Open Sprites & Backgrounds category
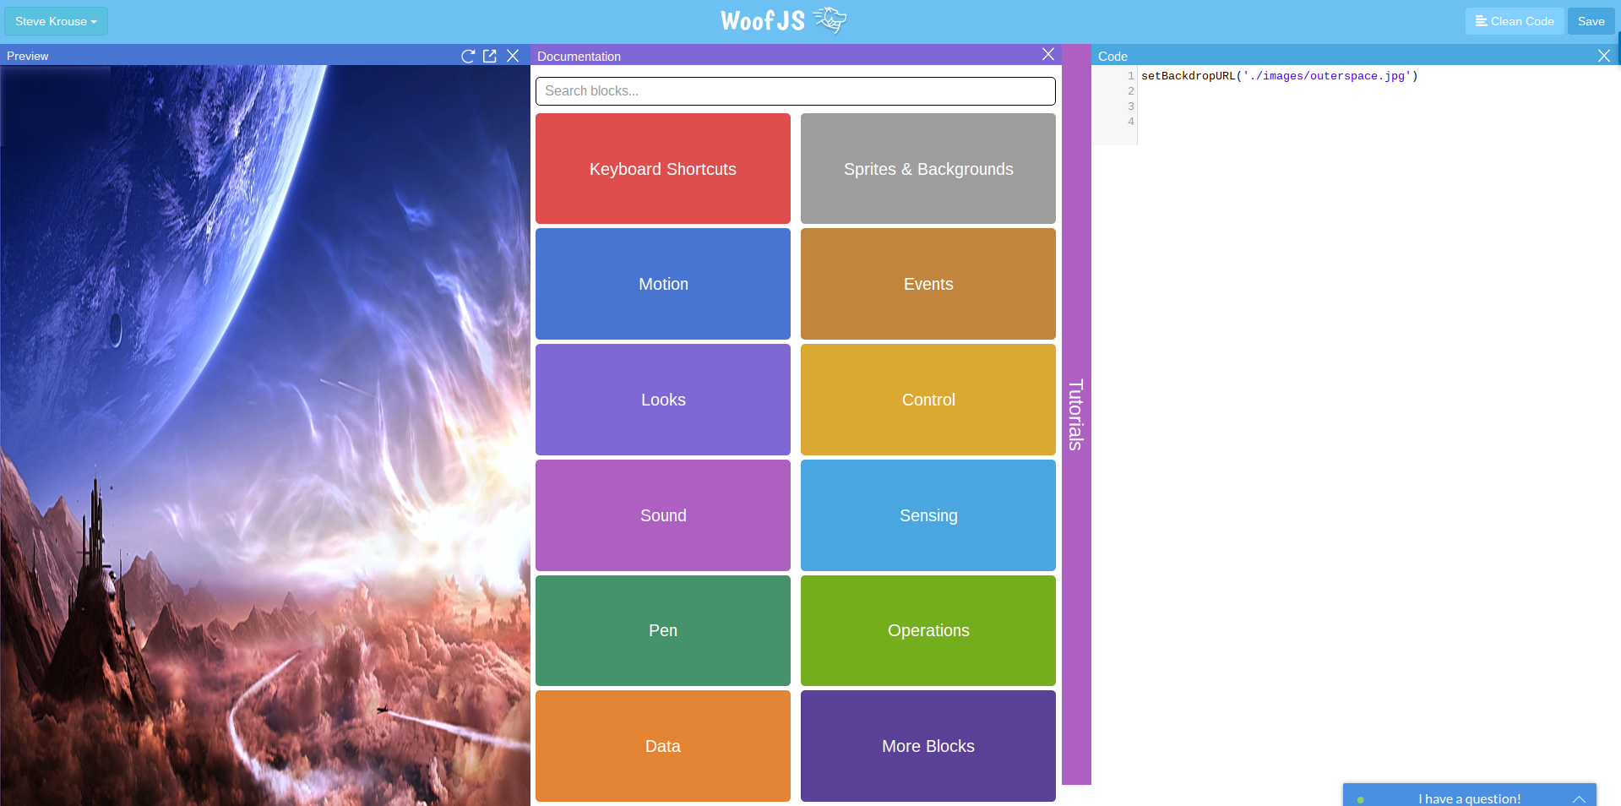The image size is (1621, 806). click(928, 169)
